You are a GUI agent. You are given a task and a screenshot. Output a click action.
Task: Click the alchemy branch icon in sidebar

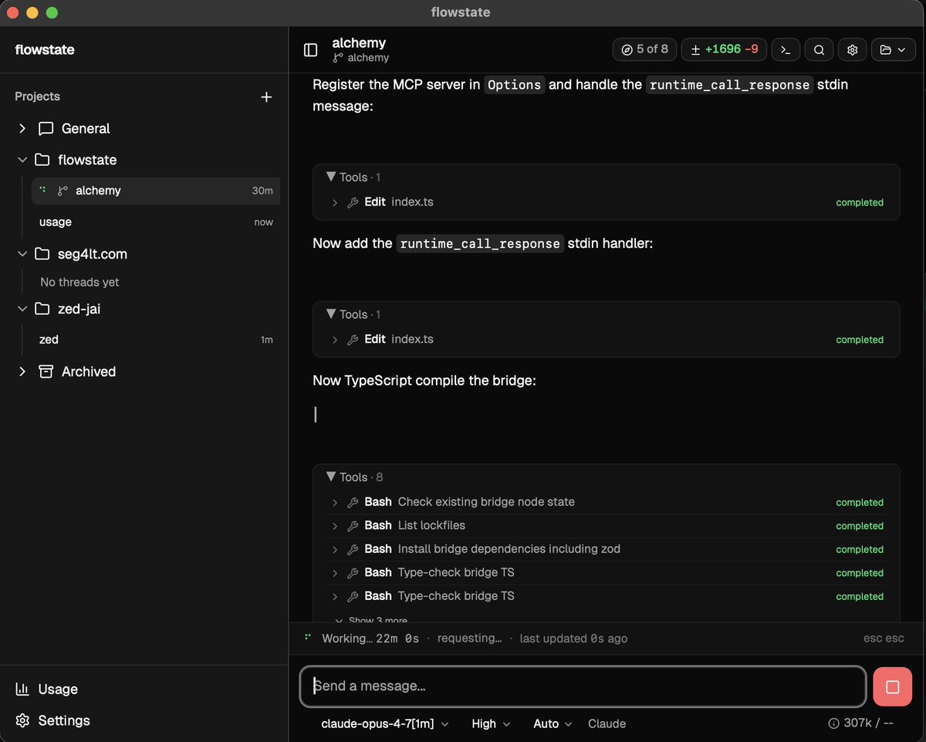(63, 191)
